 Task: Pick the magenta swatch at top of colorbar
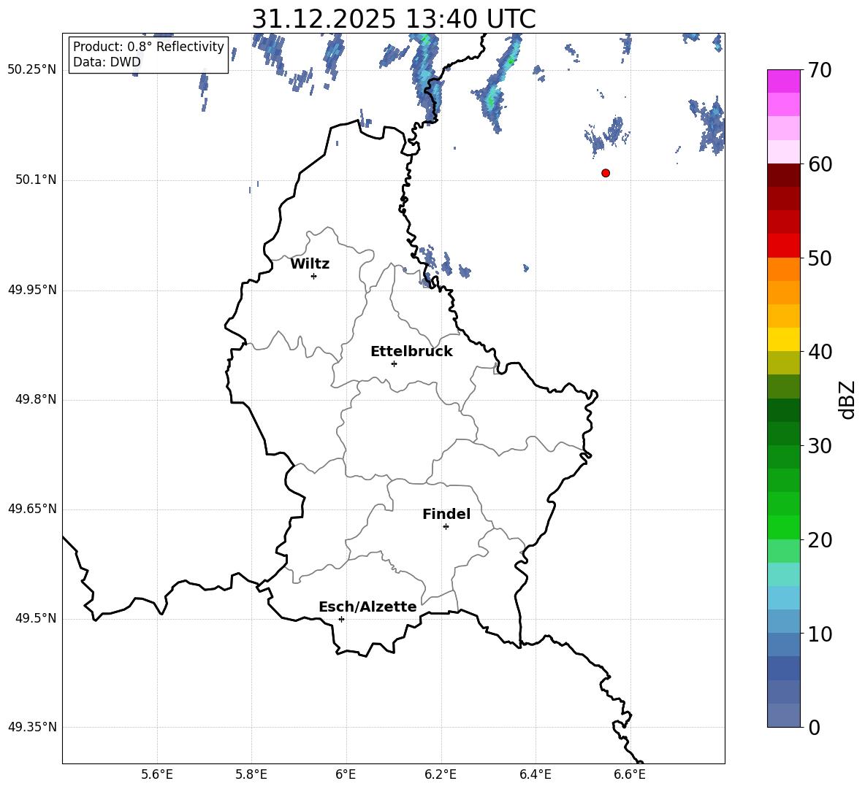pos(784,80)
